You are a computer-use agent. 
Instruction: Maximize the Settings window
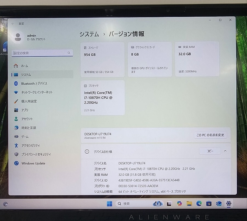point(220,20)
